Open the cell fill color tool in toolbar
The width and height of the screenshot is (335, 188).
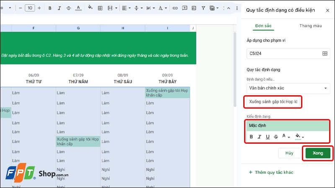pyautogui.click(x=90, y=8)
